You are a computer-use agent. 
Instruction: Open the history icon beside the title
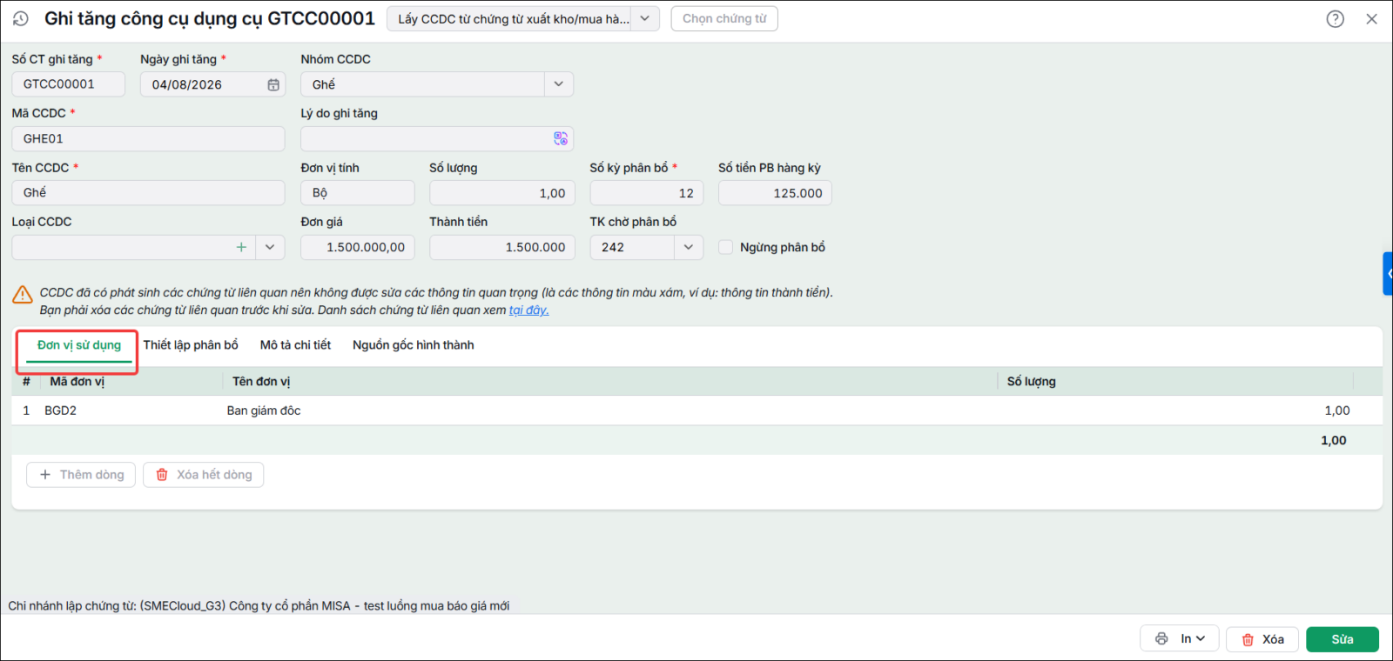point(20,18)
